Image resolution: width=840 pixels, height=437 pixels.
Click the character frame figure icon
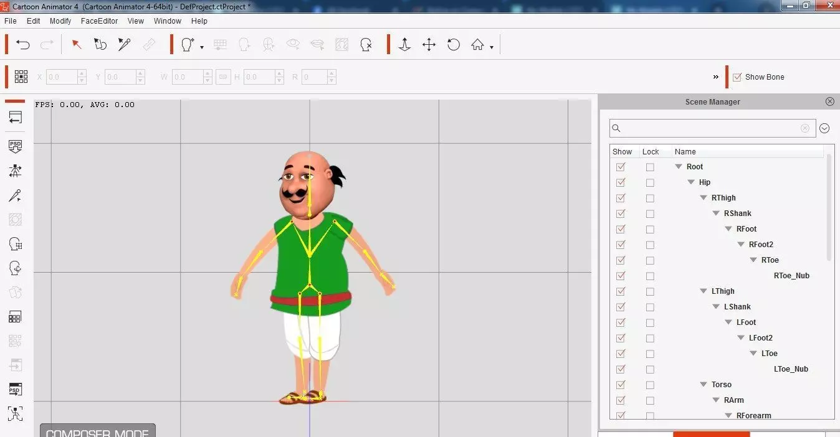click(16, 413)
